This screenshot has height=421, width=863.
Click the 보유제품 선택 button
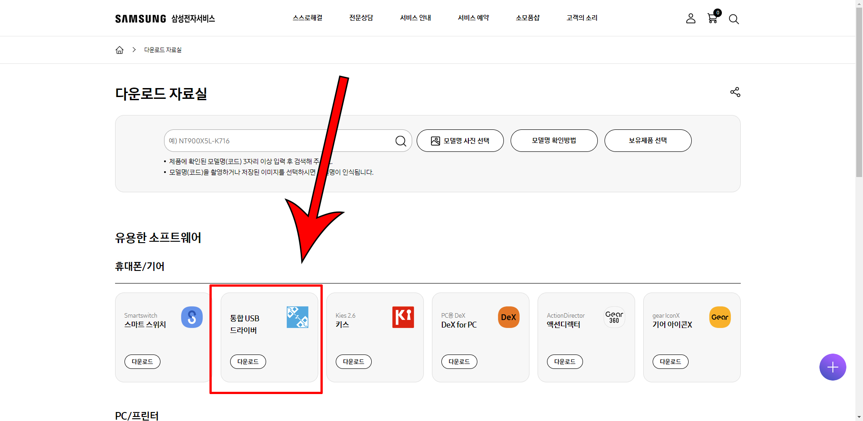click(648, 141)
